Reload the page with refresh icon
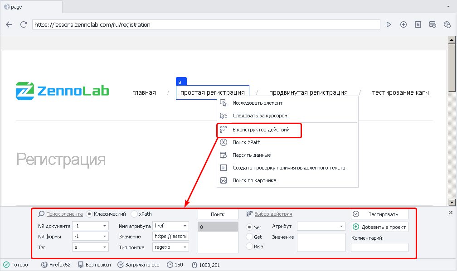Screen dimensions: 457x271 click(23, 24)
